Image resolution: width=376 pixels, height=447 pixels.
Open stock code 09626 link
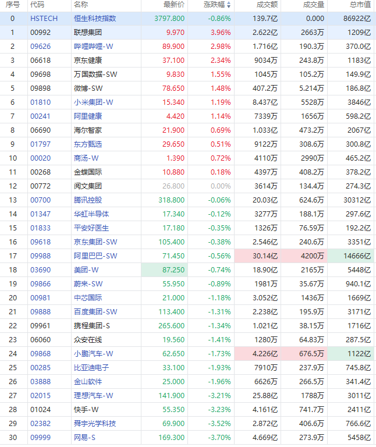[x=41, y=47]
